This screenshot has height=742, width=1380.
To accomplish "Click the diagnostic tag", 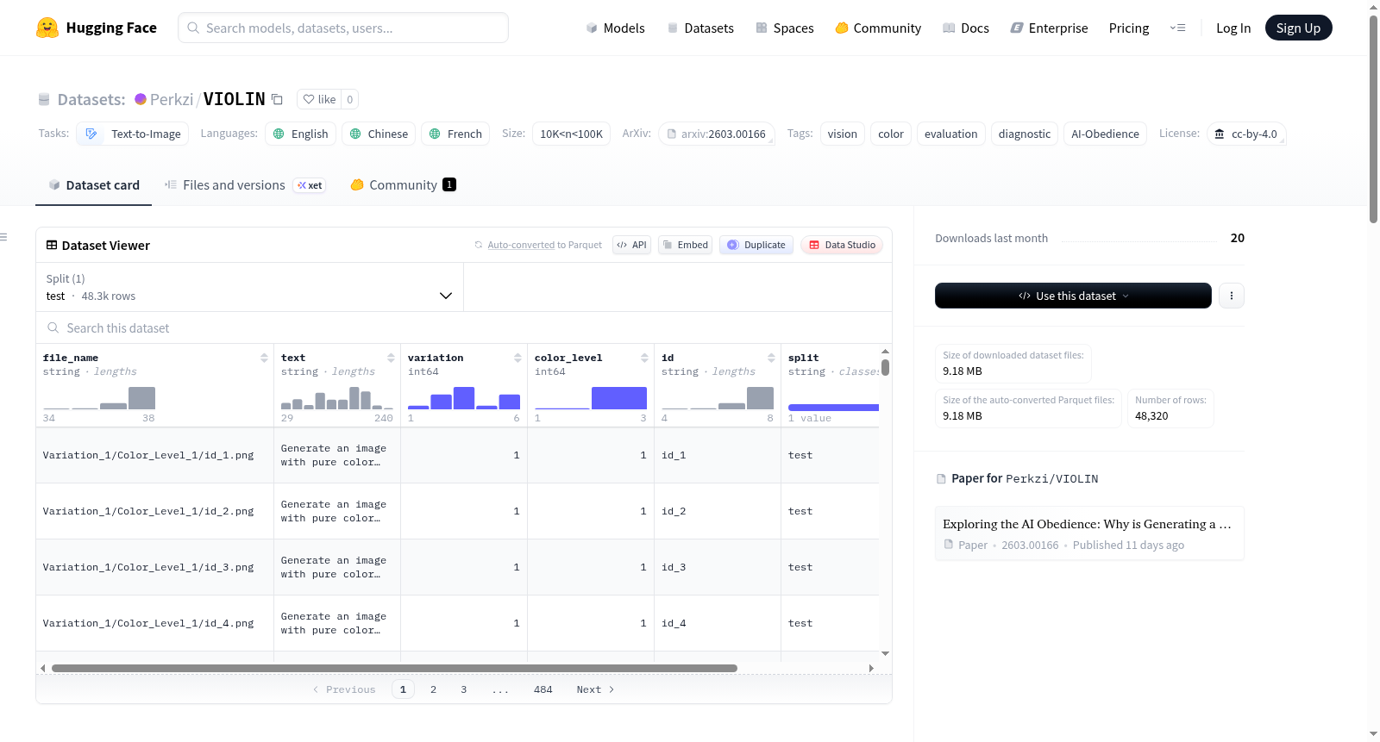I will [x=1025, y=134].
